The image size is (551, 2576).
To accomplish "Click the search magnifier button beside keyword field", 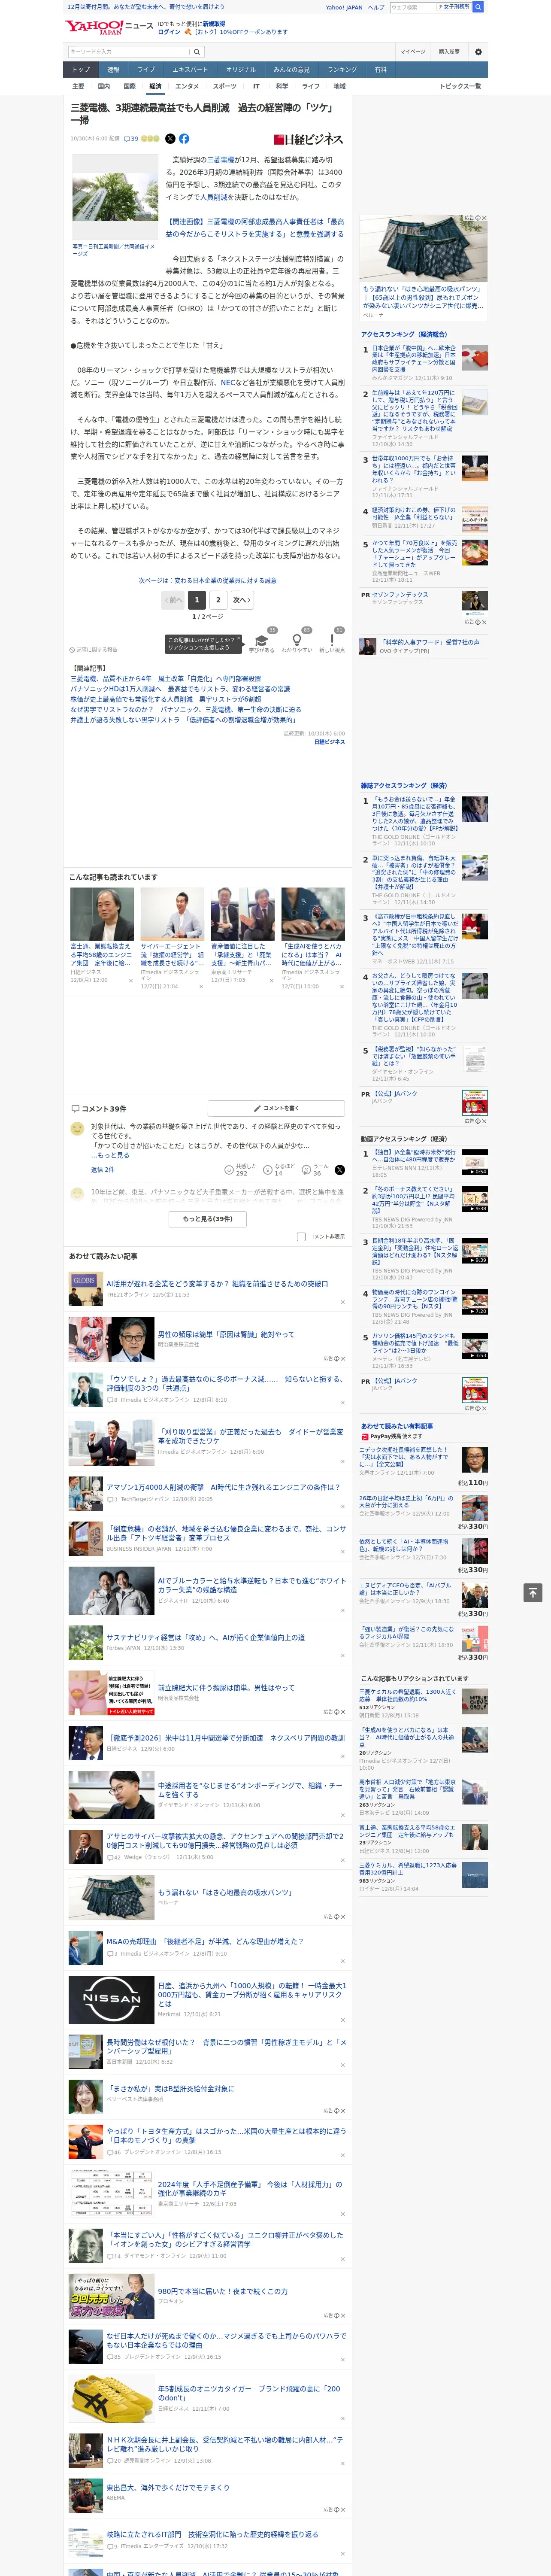I will [x=197, y=52].
